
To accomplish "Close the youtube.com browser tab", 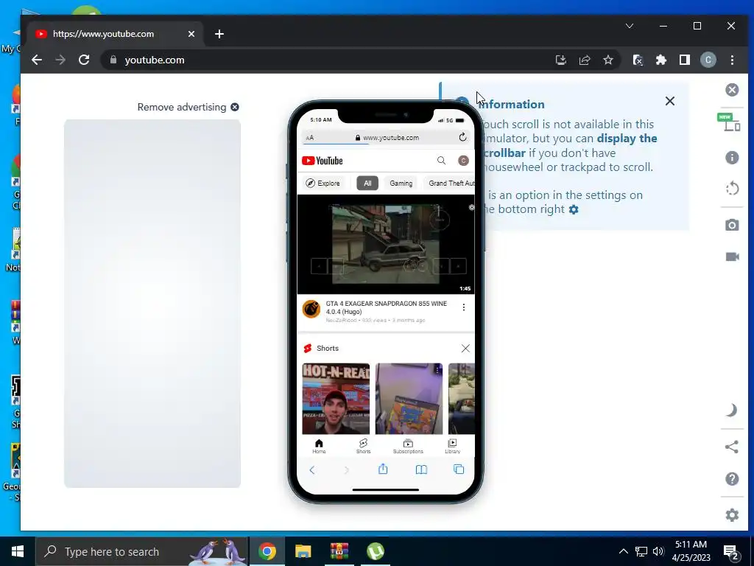I will tap(191, 34).
